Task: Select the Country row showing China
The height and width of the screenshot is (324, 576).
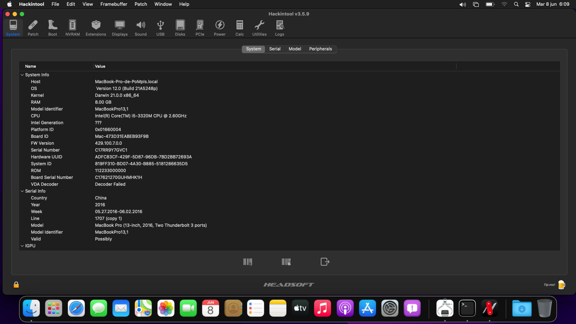Action: pos(289,198)
